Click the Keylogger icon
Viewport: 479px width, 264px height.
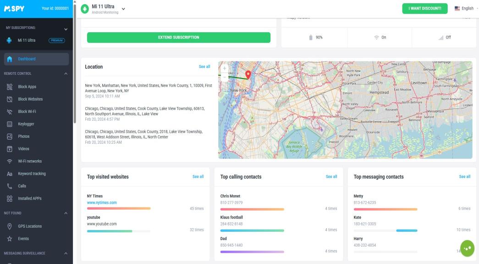[x=10, y=124]
